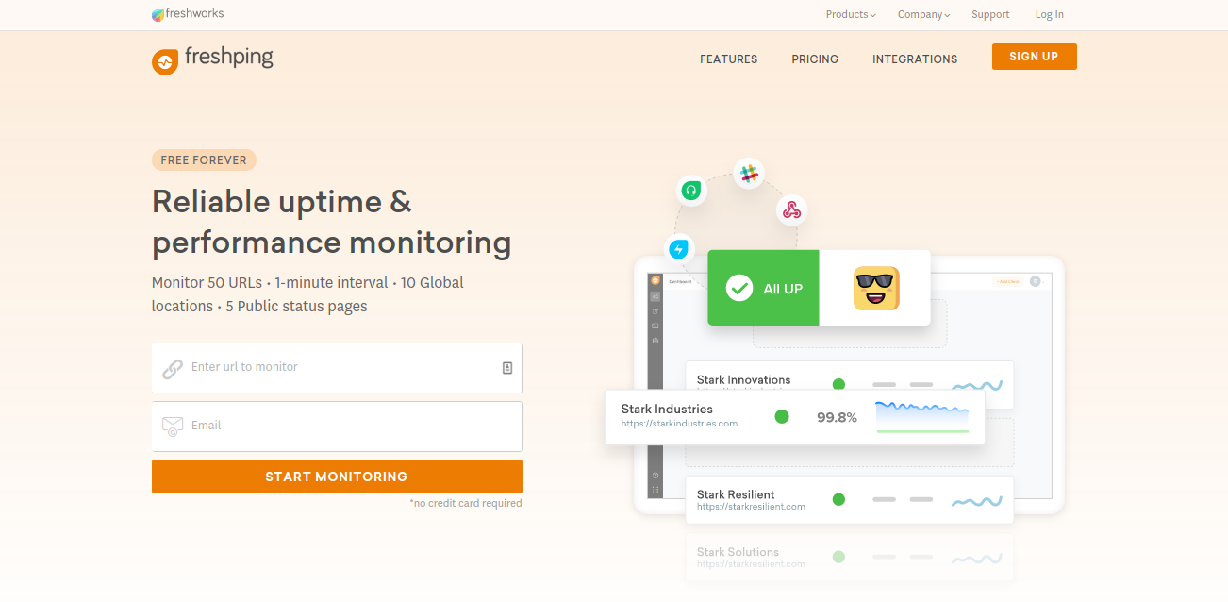Screen dimensions: 1228x602
Task: Click the orange logo in the dashboard mockup sidebar
Action: 655,280
